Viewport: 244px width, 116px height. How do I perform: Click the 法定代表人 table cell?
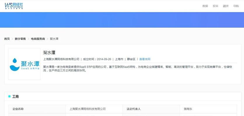click(151, 109)
